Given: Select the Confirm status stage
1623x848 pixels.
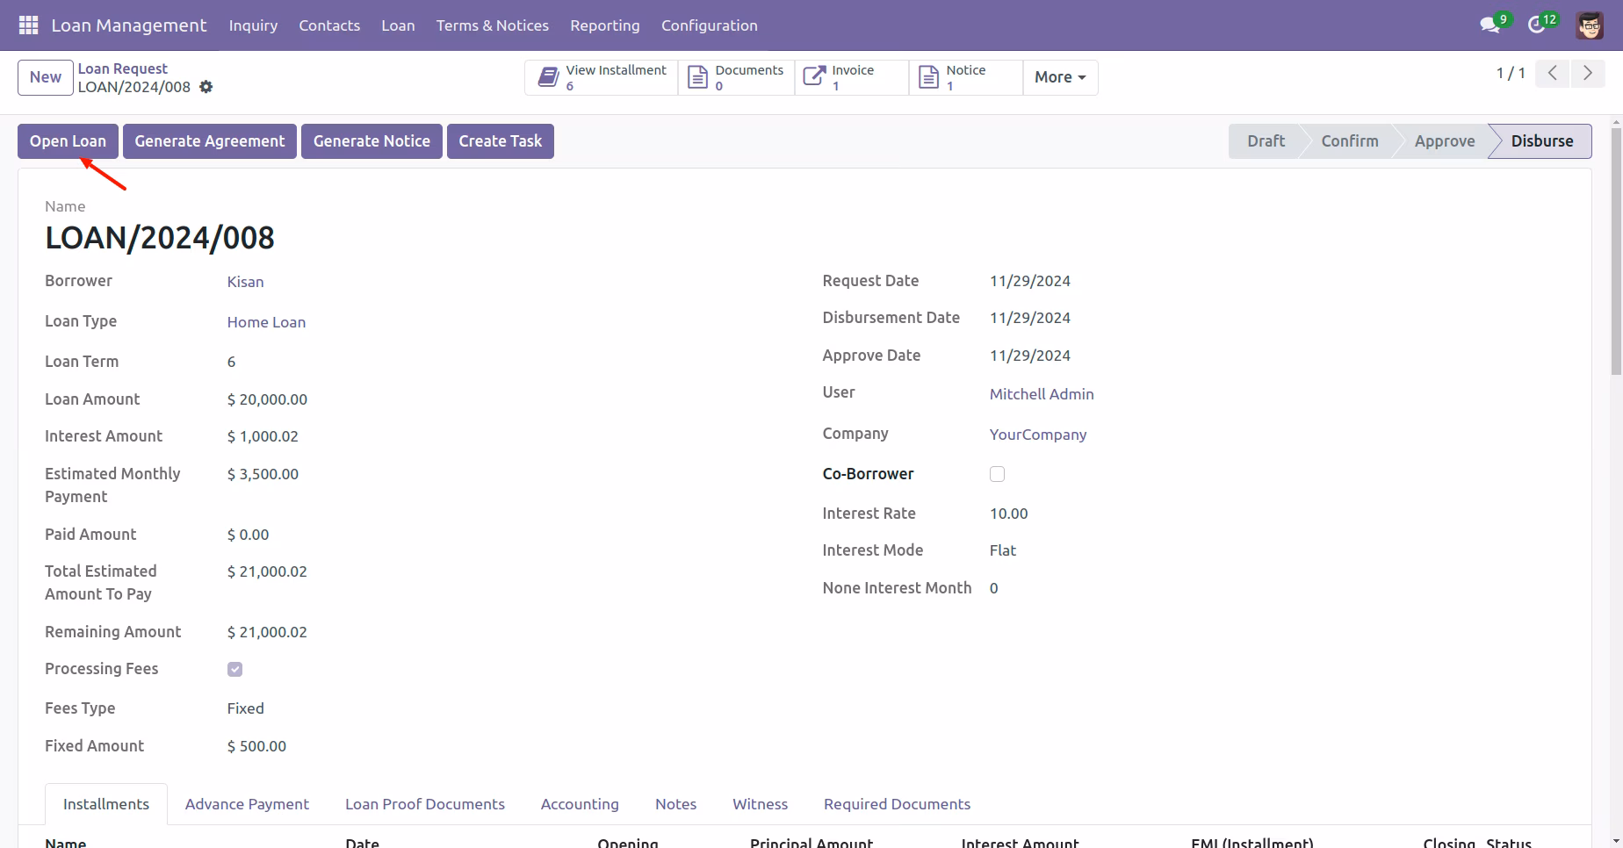Looking at the screenshot, I should tap(1350, 141).
